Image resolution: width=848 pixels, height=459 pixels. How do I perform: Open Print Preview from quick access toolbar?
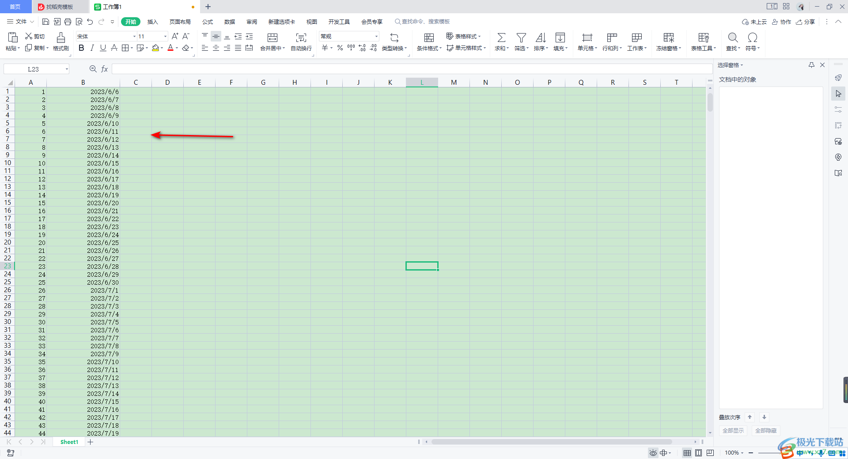click(x=79, y=22)
